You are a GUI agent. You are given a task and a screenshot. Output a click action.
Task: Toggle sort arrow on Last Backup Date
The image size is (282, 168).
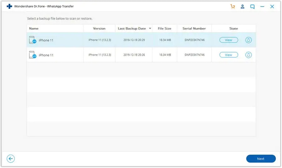150,29
